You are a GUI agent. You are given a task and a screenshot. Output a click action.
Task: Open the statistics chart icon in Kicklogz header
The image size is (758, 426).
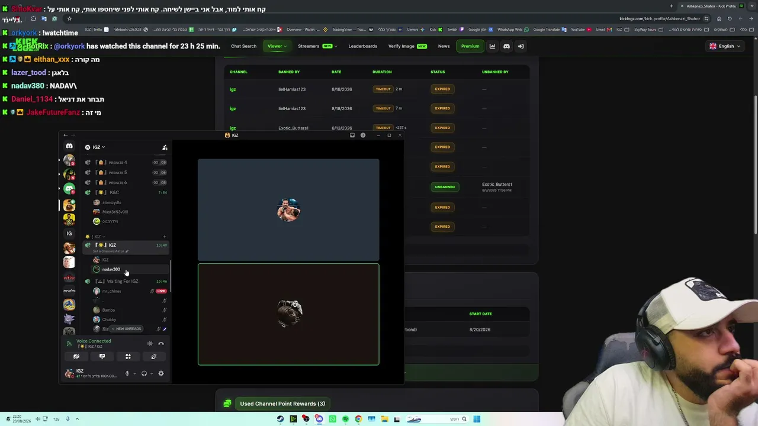click(x=492, y=46)
